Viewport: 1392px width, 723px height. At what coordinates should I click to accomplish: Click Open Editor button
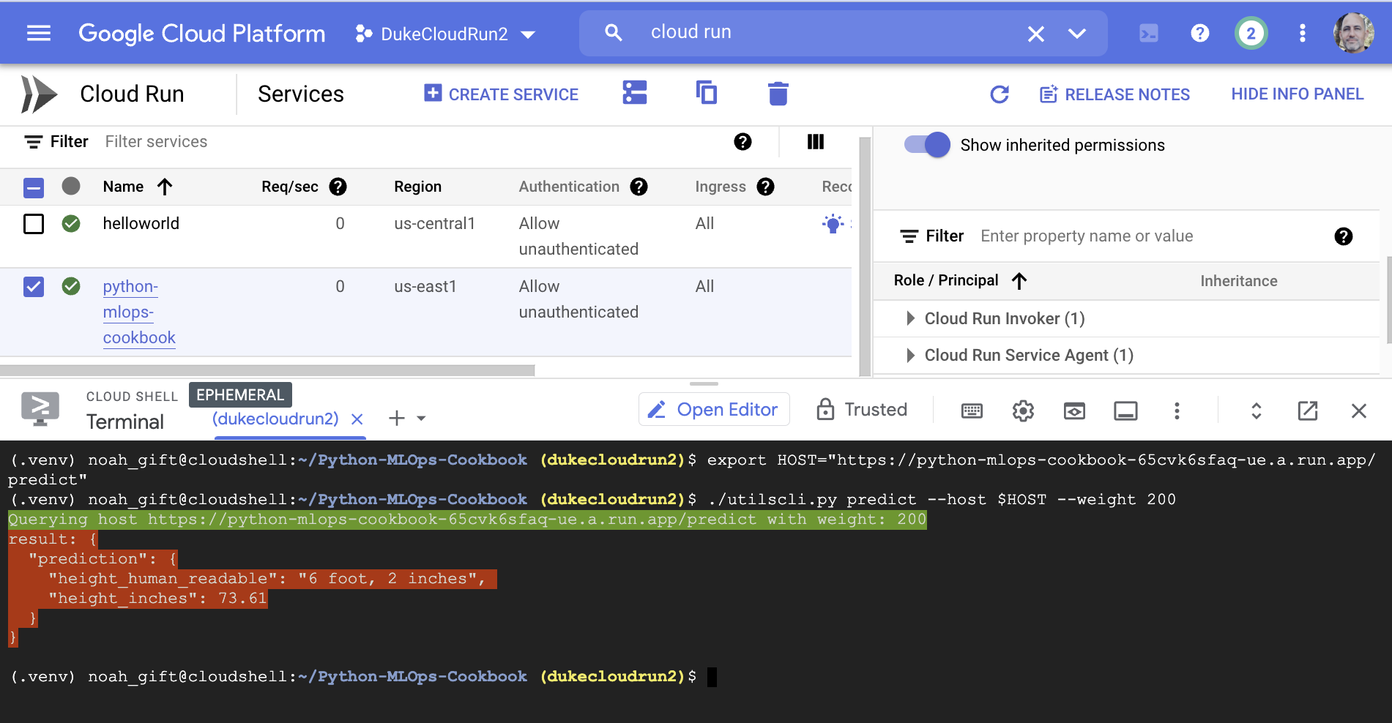714,409
